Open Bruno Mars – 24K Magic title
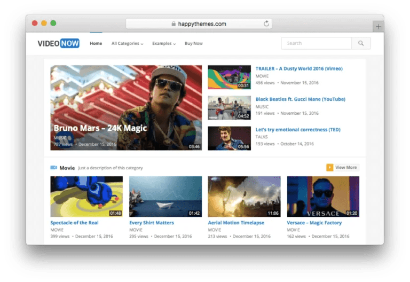 click(x=100, y=128)
